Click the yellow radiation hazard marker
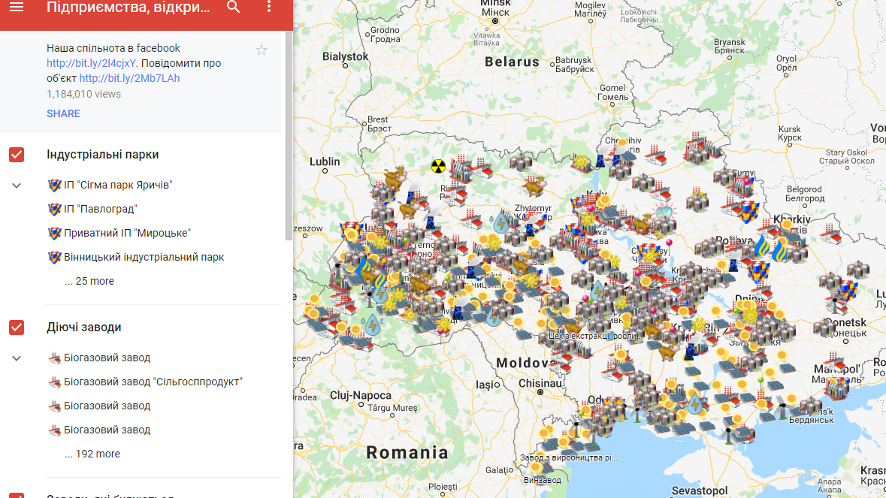Screen dimensions: 886x498 click(x=438, y=166)
